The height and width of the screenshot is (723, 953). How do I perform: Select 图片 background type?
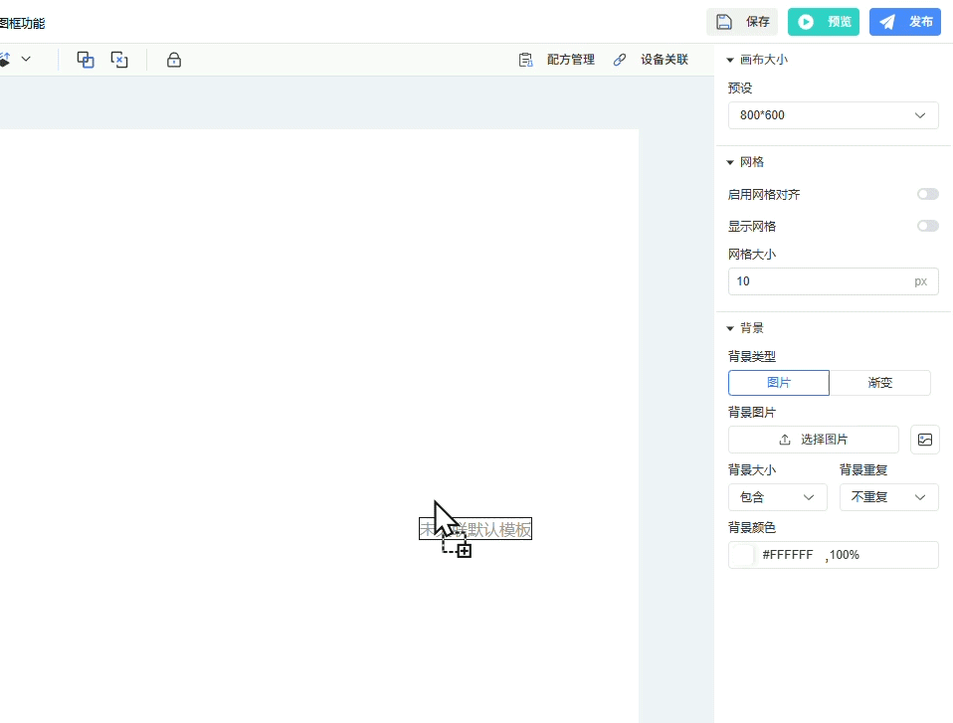(779, 383)
